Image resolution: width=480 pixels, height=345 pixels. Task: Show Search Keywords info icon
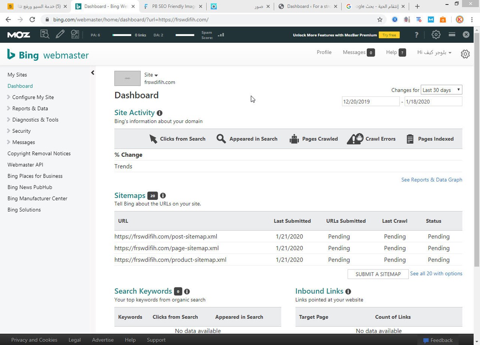[x=187, y=291]
